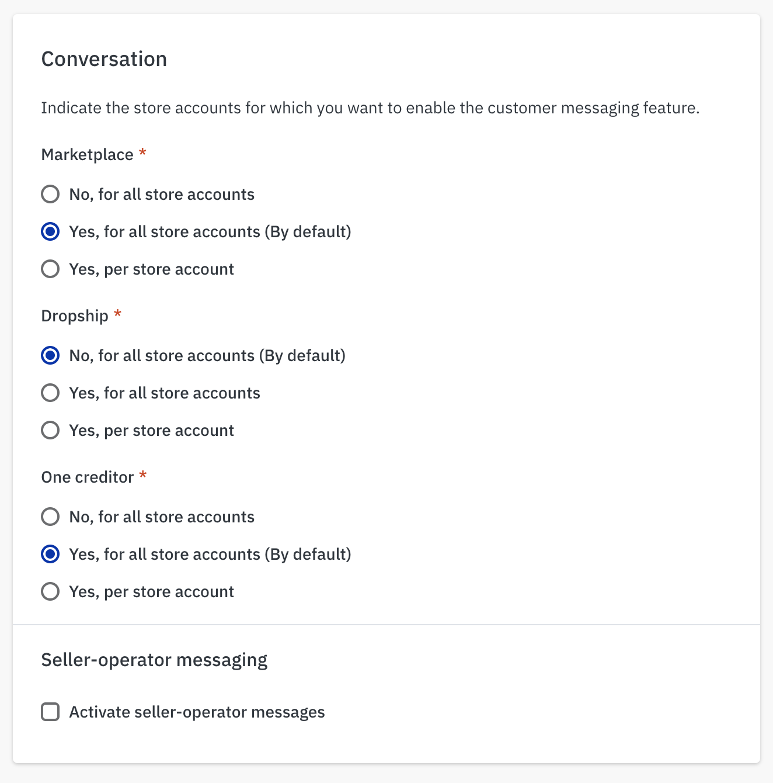Check the Activate seller-operator messages checkbox
Viewport: 773px width, 783px height.
pyautogui.click(x=50, y=712)
